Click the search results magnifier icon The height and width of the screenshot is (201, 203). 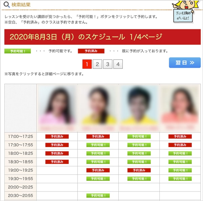[6, 5]
